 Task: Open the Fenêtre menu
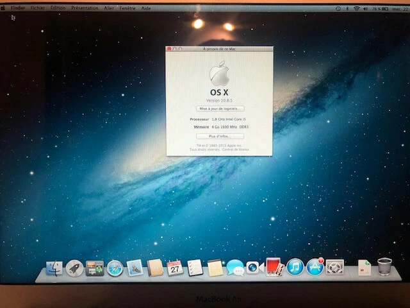coord(127,8)
